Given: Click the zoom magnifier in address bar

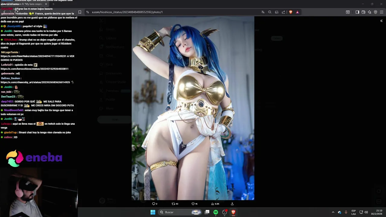Looking at the screenshot, I should (x=270, y=12).
